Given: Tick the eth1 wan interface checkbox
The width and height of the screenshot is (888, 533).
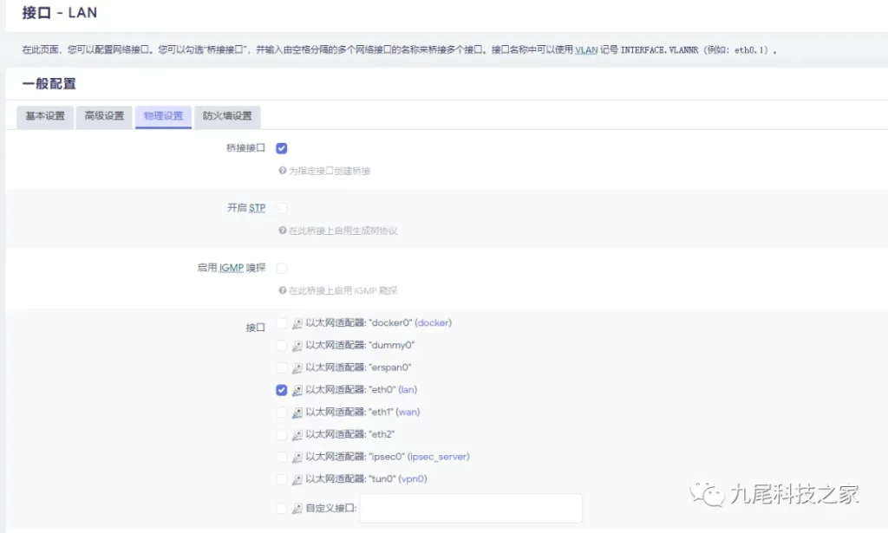Looking at the screenshot, I should point(281,413).
